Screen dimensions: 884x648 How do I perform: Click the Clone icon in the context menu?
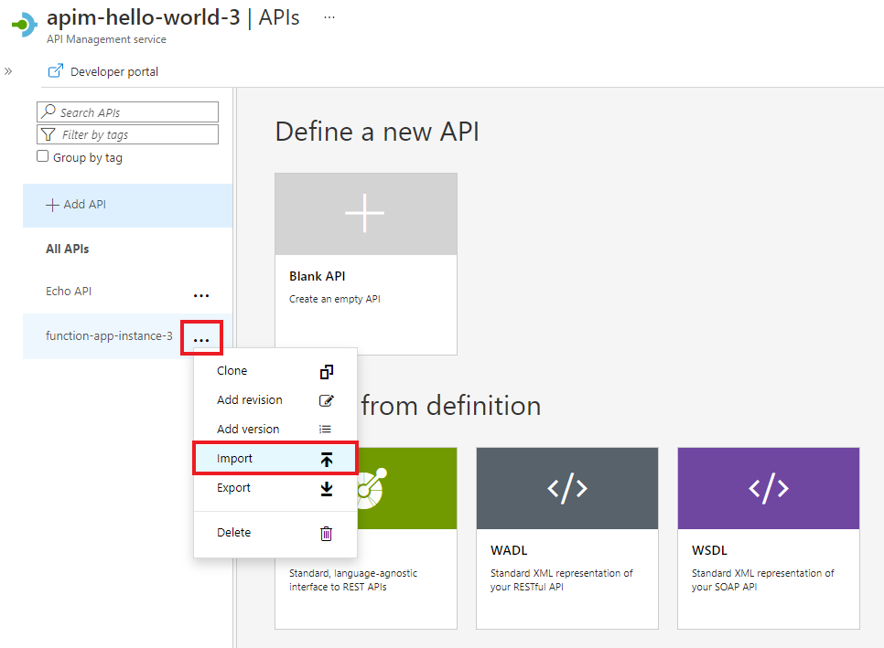(x=326, y=371)
